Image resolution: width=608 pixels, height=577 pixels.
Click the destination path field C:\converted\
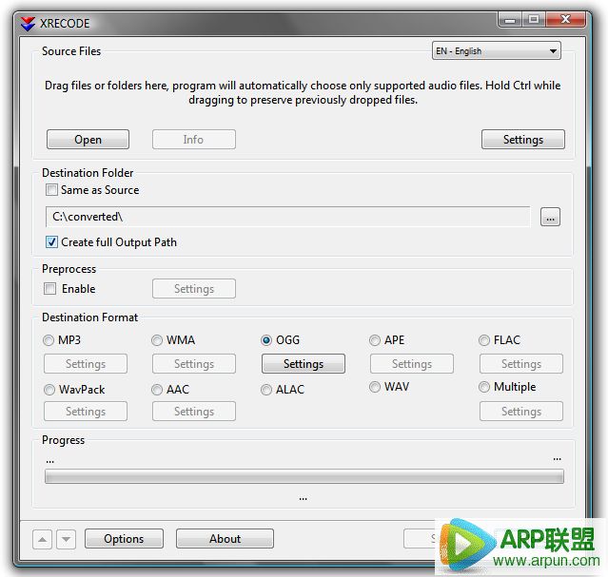[287, 217]
